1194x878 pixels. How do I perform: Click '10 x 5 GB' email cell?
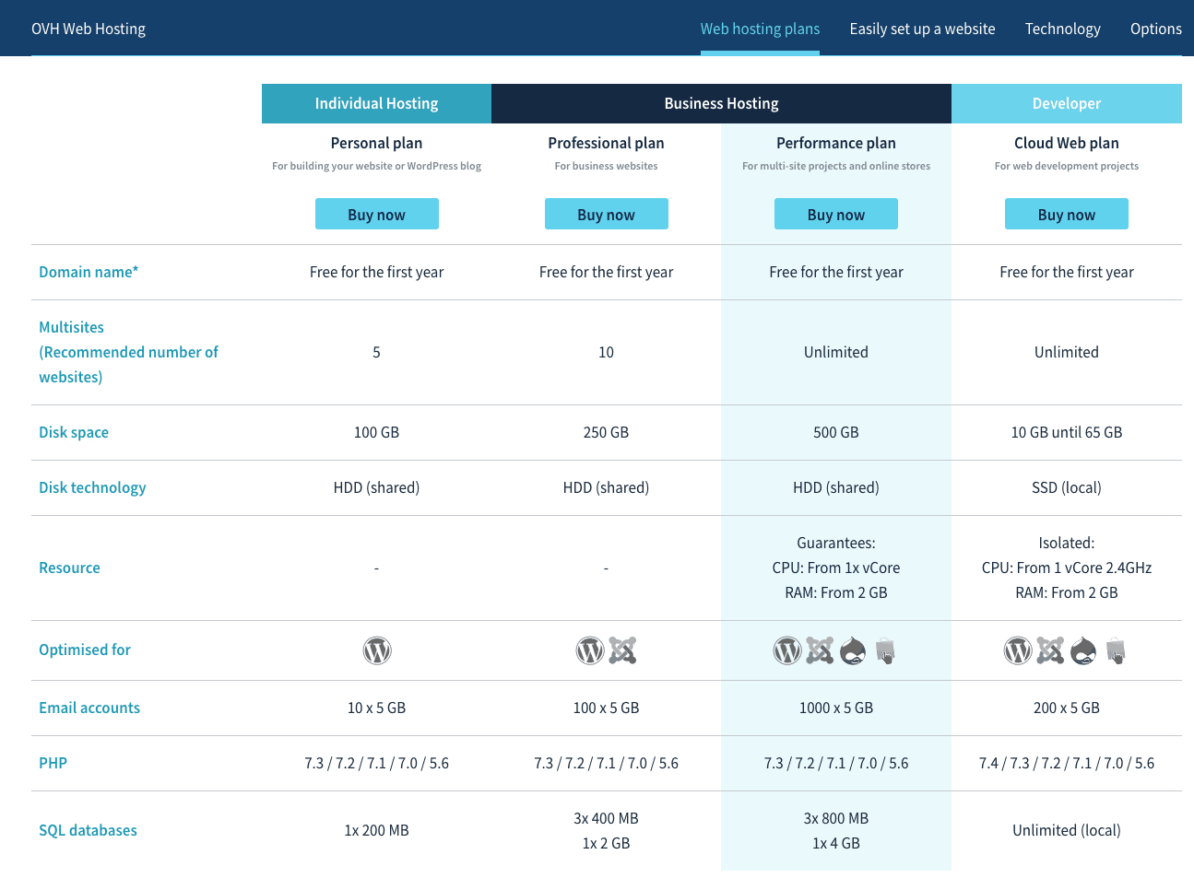pos(376,708)
